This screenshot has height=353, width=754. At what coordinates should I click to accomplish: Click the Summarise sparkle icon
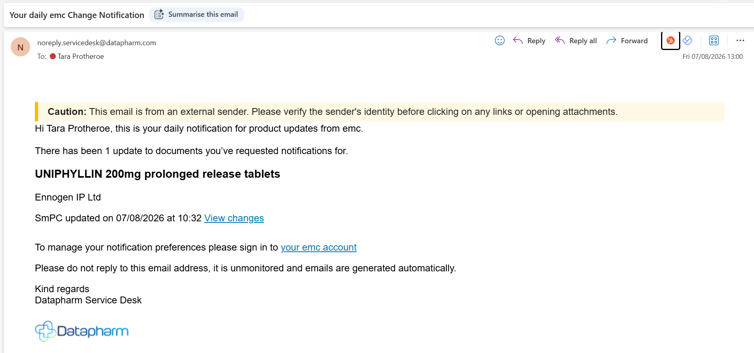point(159,14)
